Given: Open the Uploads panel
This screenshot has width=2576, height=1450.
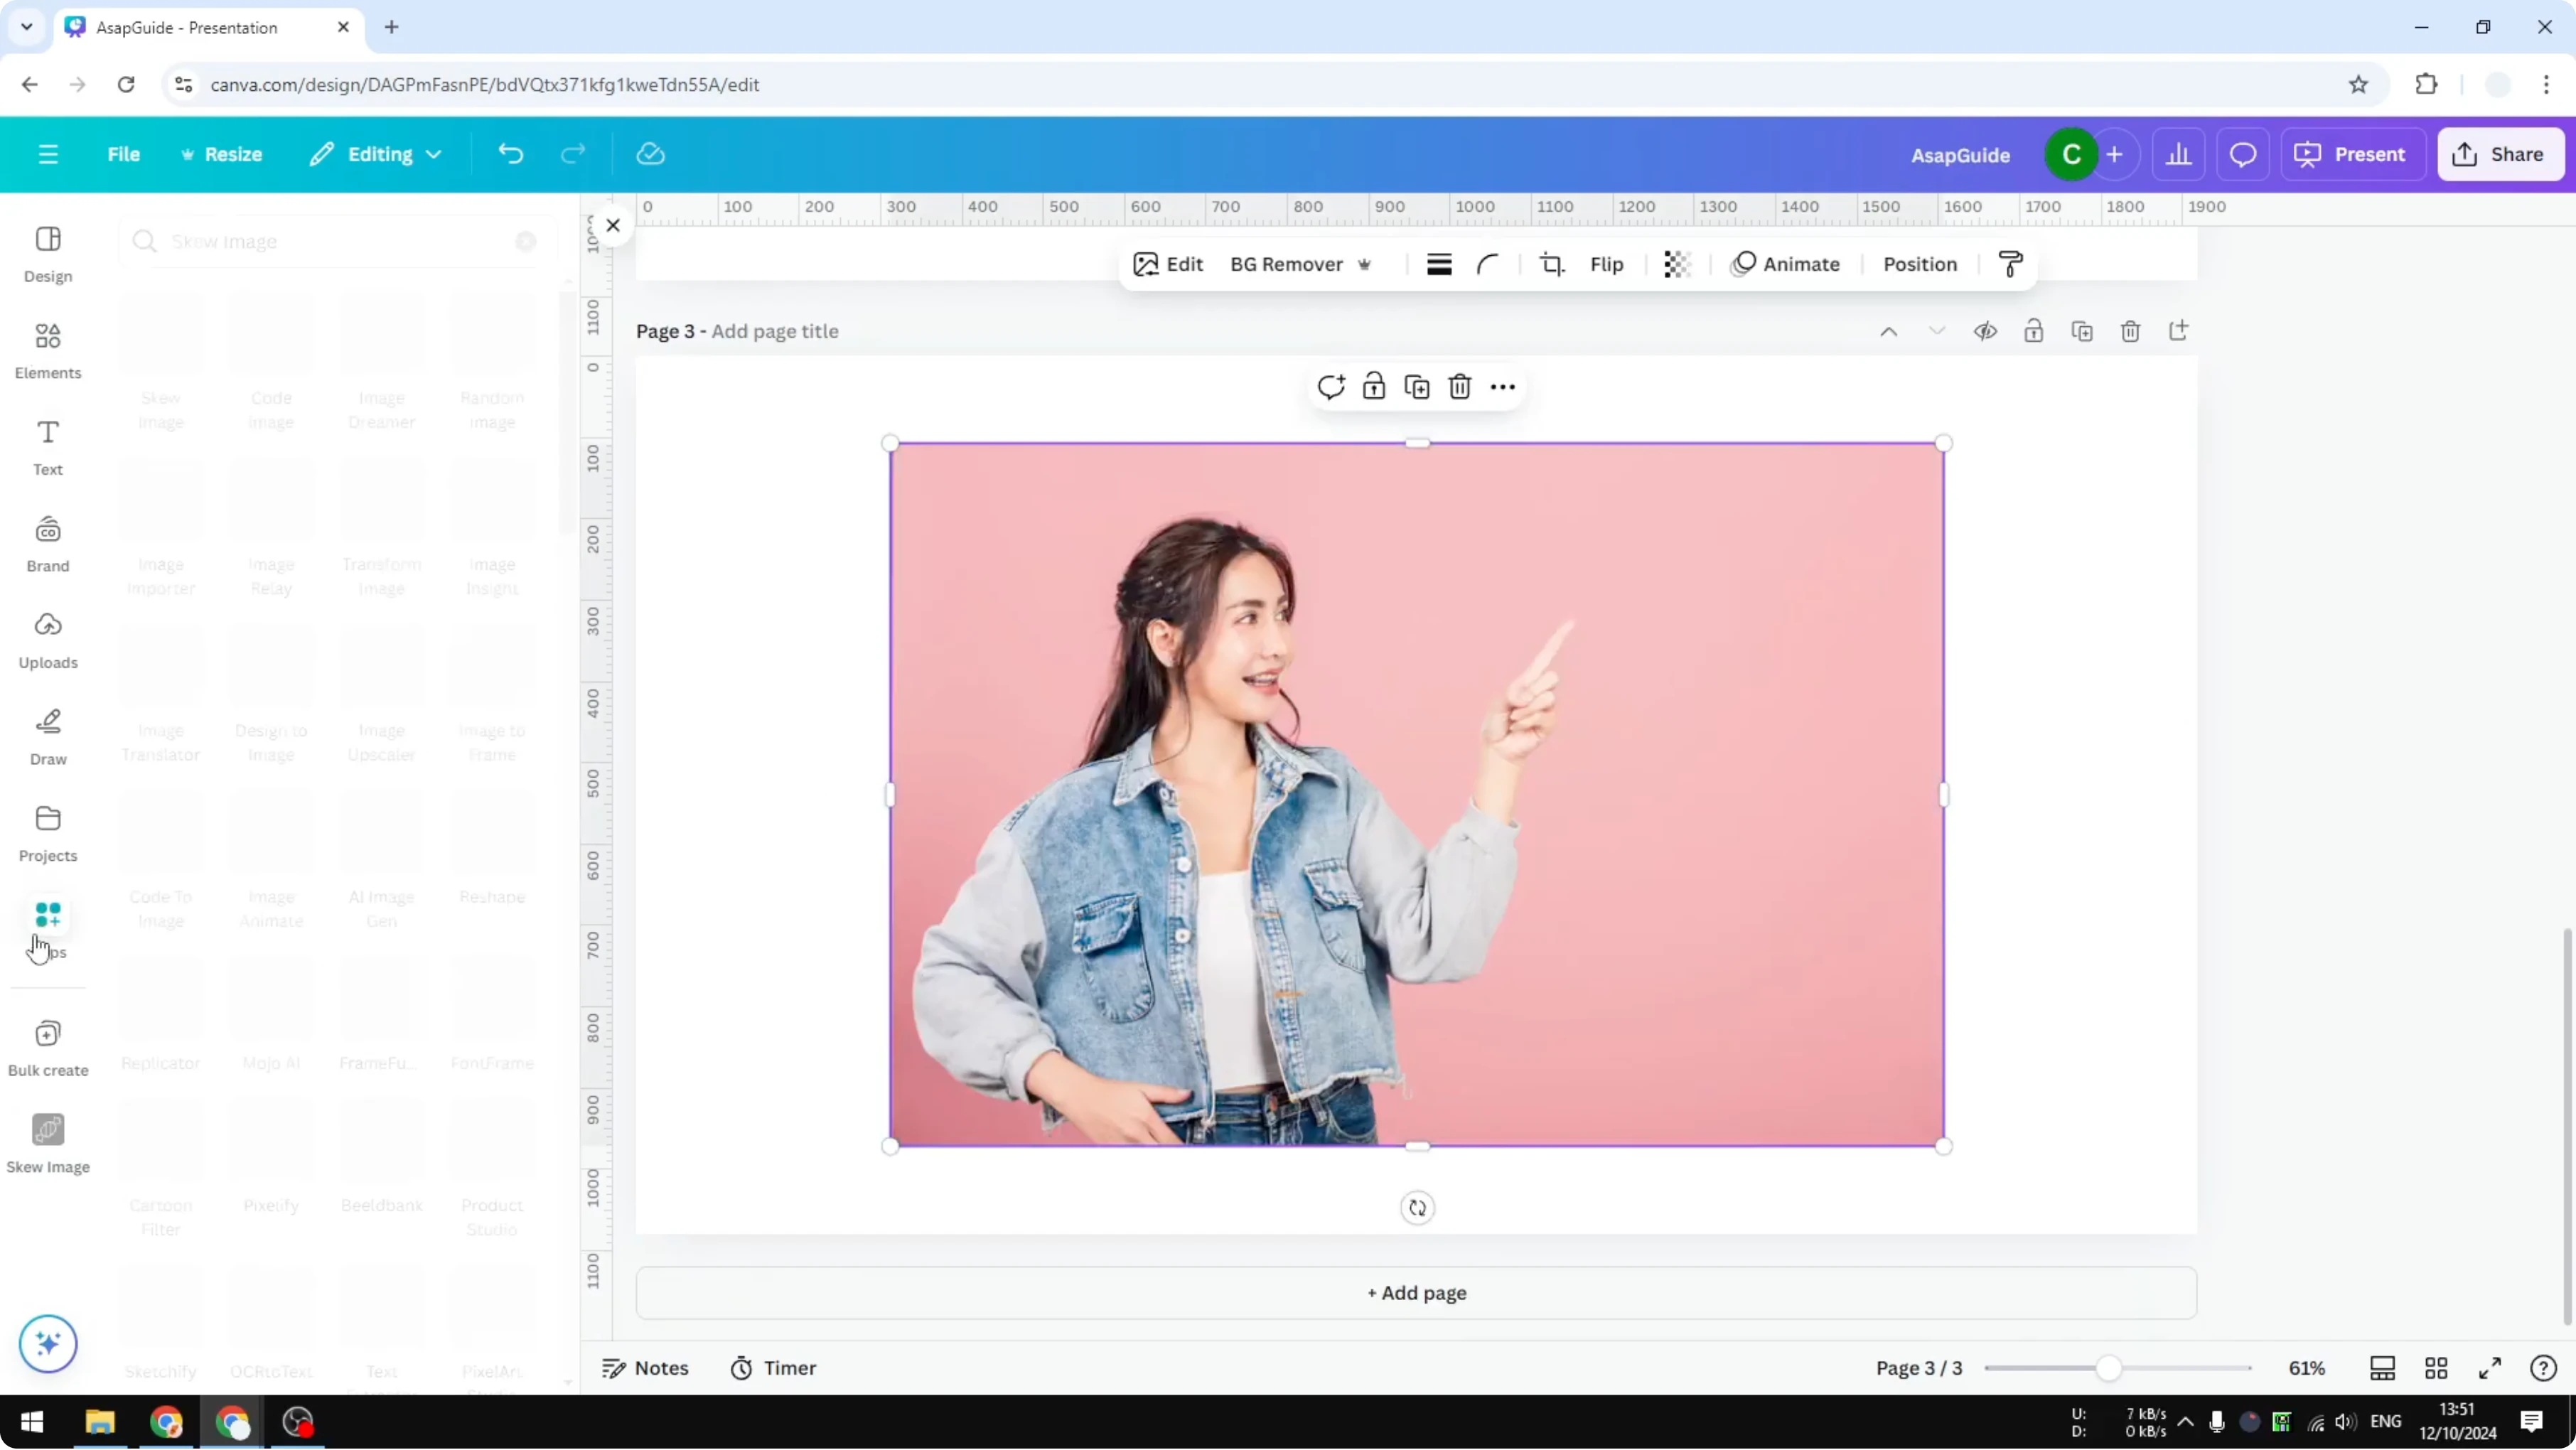Looking at the screenshot, I should coord(47,640).
